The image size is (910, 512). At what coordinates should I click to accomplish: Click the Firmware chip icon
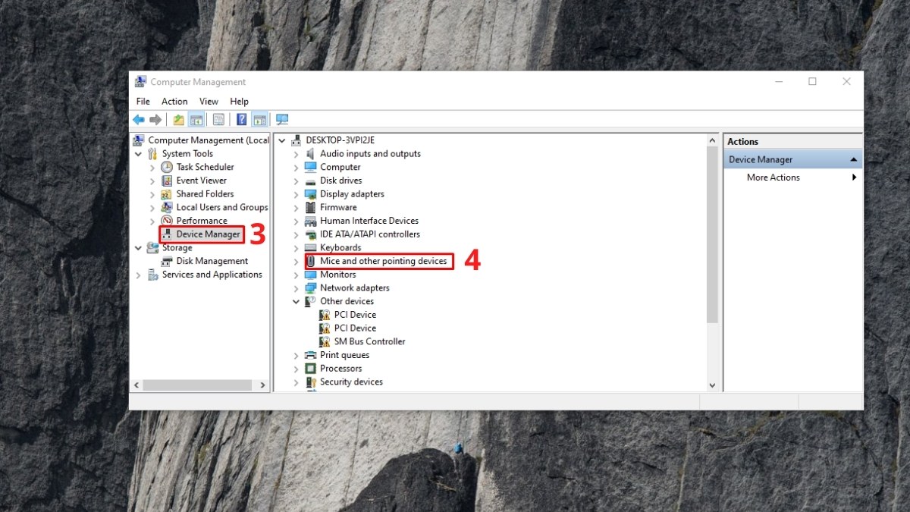click(x=310, y=207)
